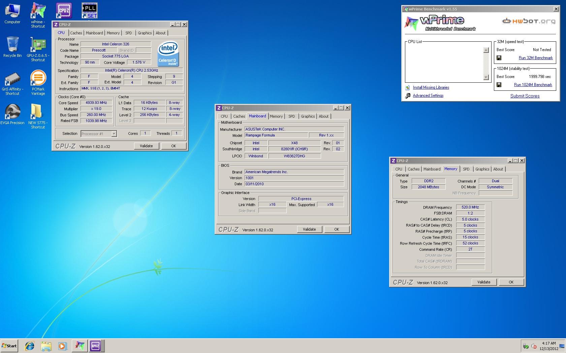Screen dimensions: 566x353
Task: Open the About tab in the CPU window
Action: 161,33
